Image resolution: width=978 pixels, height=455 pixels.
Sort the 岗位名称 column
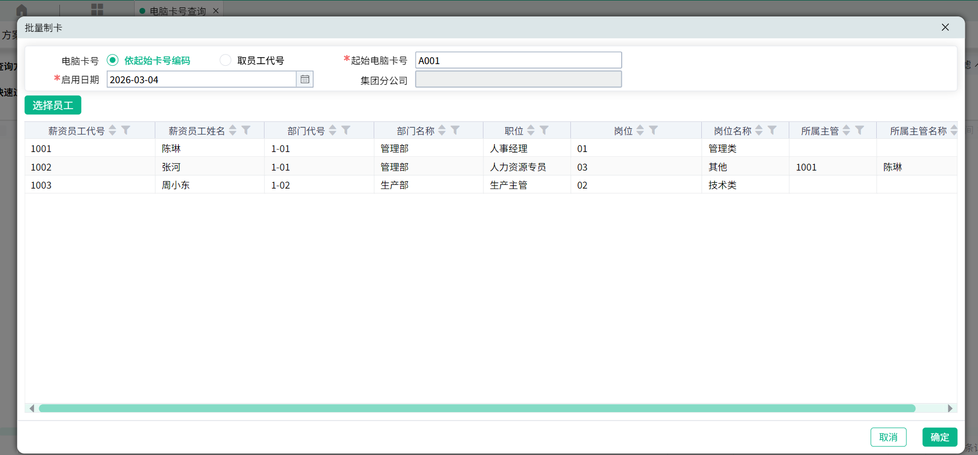point(759,130)
